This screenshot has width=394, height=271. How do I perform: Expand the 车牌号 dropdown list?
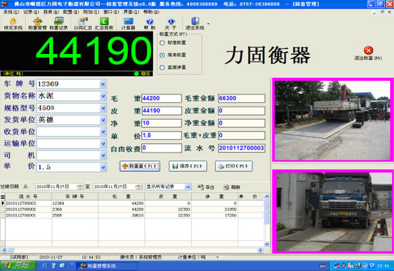(x=102, y=84)
